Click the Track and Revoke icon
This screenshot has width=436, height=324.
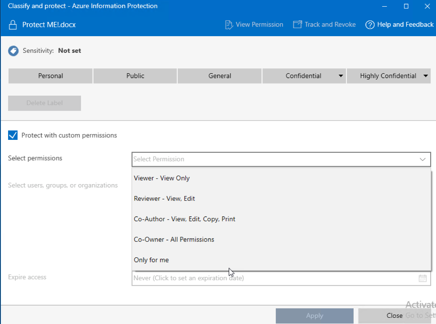[297, 25]
